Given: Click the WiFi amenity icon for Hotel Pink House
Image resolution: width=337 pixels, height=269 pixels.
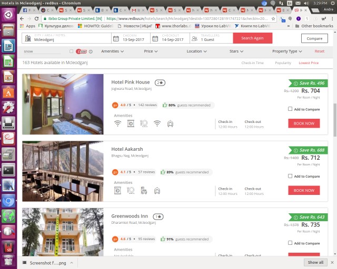Looking at the screenshot, I should (x=117, y=123).
